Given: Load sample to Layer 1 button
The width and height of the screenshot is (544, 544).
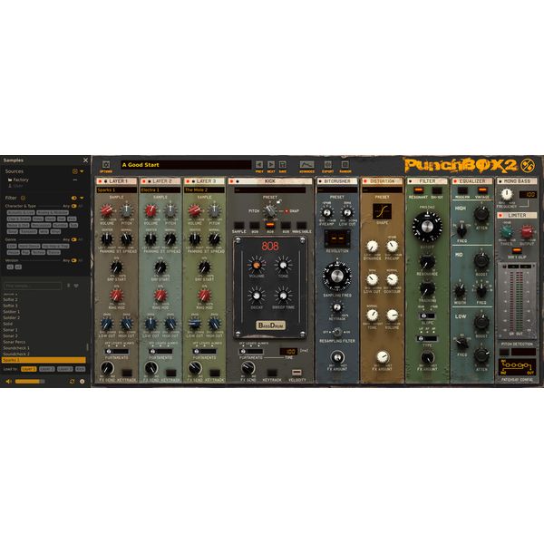Looking at the screenshot, I should click(x=28, y=369).
